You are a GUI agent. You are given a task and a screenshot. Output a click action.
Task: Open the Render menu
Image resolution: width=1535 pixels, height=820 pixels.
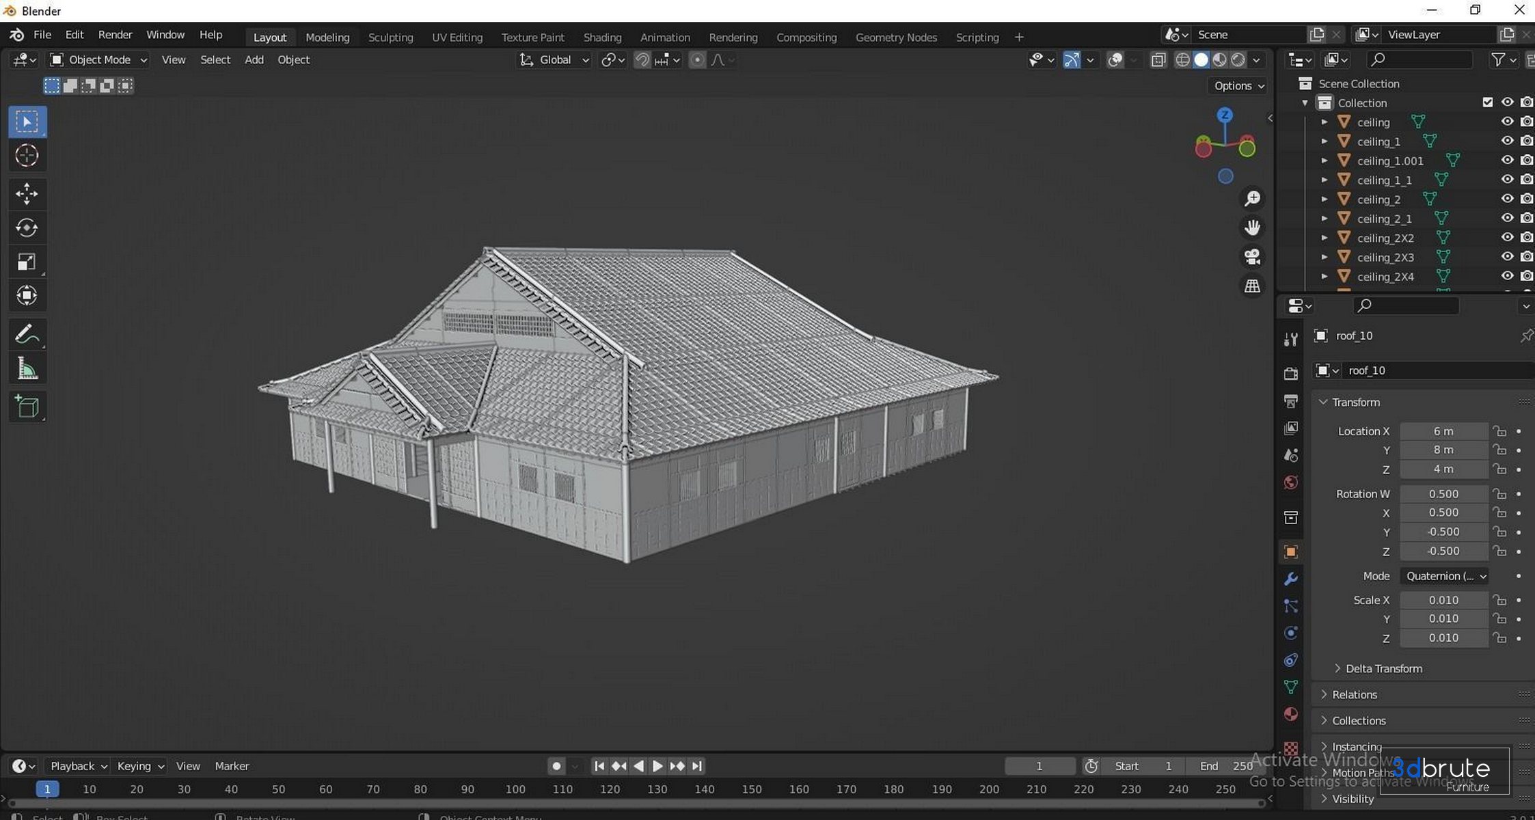tap(115, 35)
